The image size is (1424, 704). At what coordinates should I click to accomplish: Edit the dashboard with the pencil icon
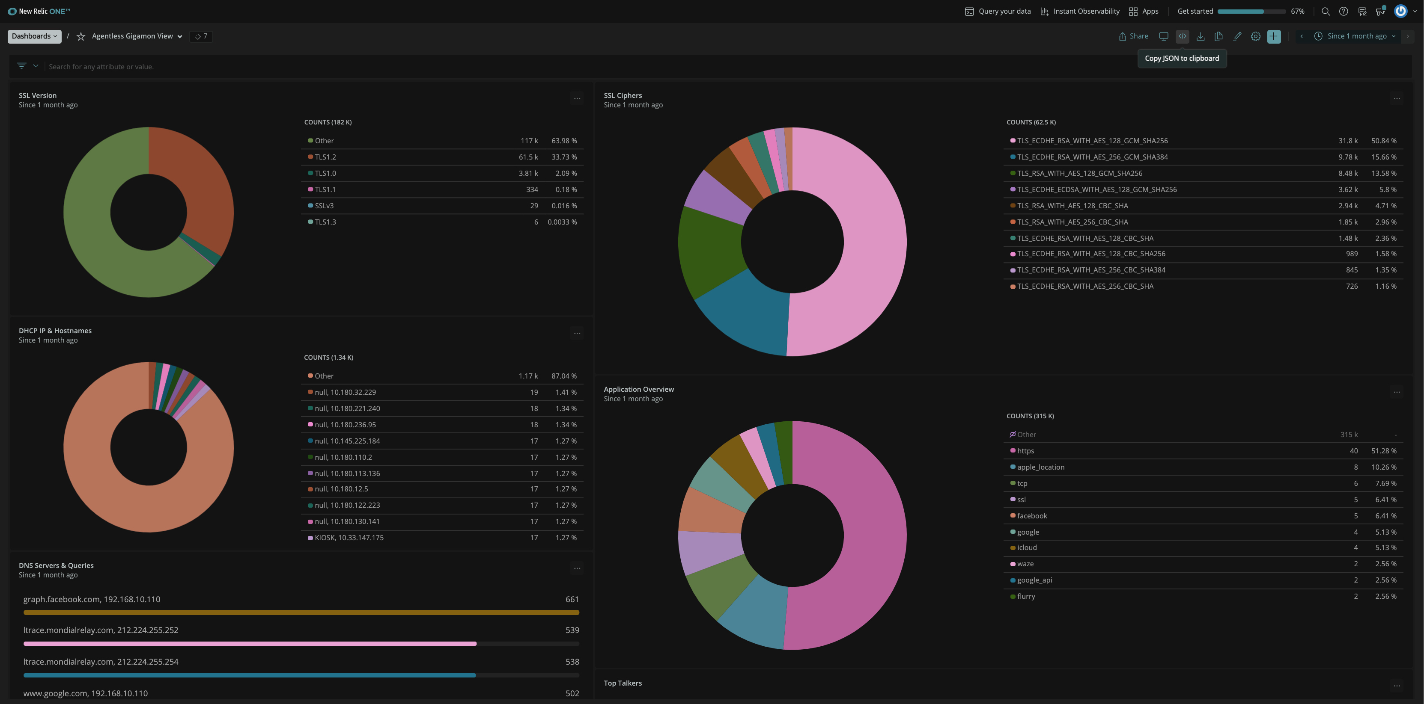1237,36
